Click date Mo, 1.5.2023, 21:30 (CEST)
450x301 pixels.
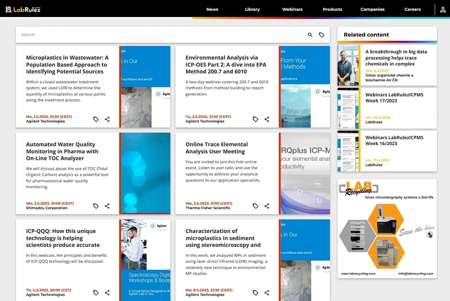[49, 116]
